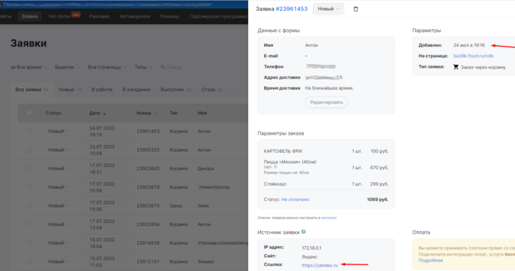Sort by date column arrow icon
Image resolution: width=515 pixels, height=271 pixels.
pyautogui.click(x=104, y=113)
